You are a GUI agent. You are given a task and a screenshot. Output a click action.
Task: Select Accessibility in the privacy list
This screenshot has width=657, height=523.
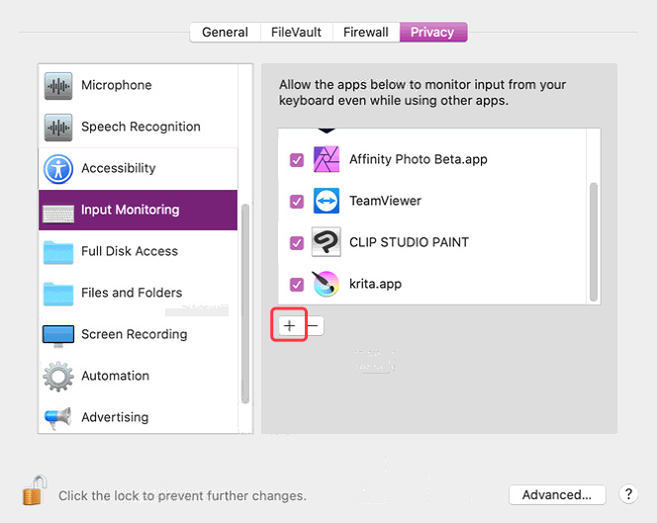pyautogui.click(x=139, y=168)
